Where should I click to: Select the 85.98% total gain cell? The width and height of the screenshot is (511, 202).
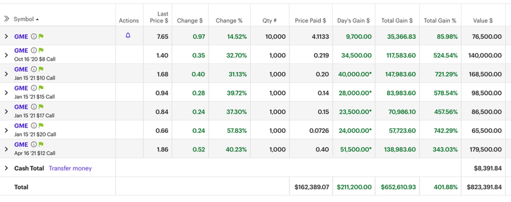[x=447, y=37]
